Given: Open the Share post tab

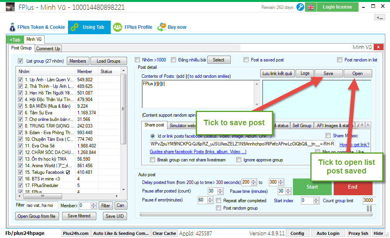Looking at the screenshot, I should (x=154, y=125).
